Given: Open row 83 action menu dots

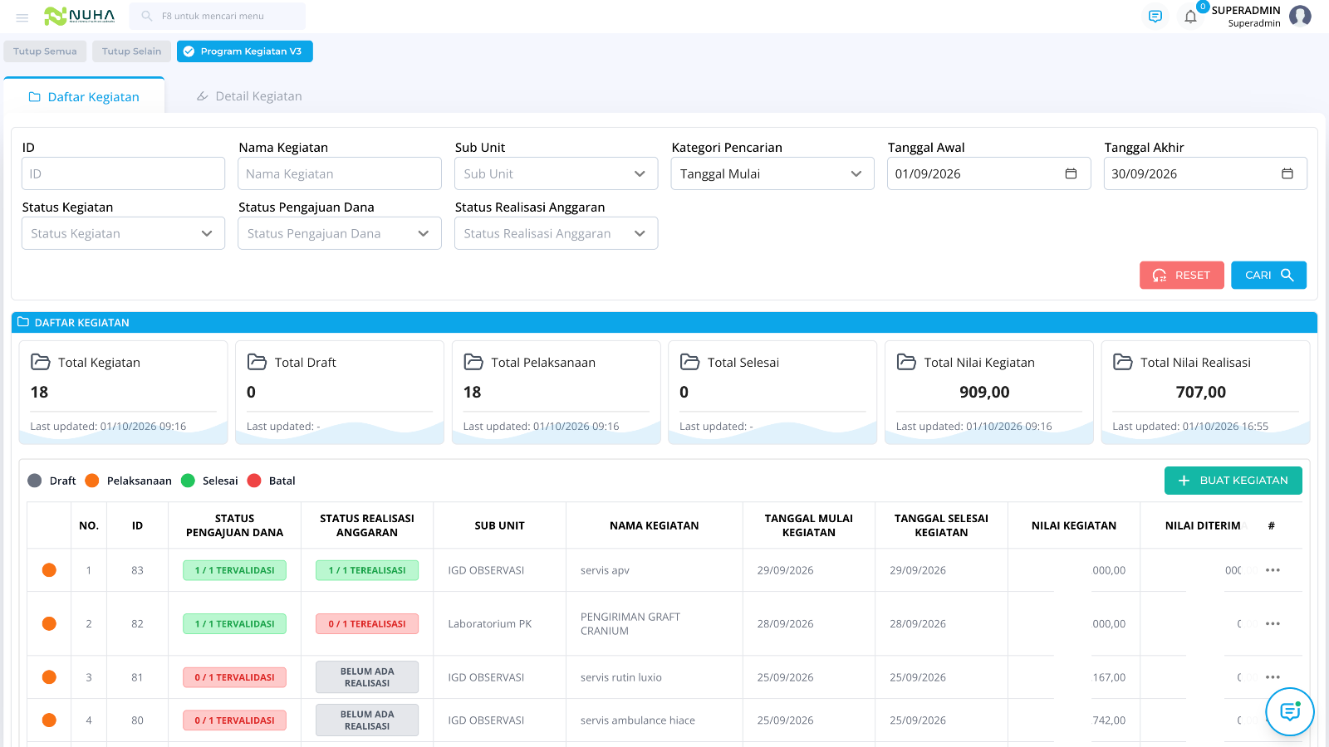Looking at the screenshot, I should (1273, 570).
